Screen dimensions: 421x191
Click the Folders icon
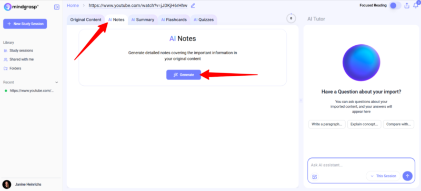tap(5, 68)
